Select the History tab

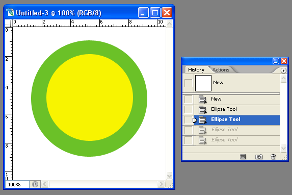click(x=196, y=70)
